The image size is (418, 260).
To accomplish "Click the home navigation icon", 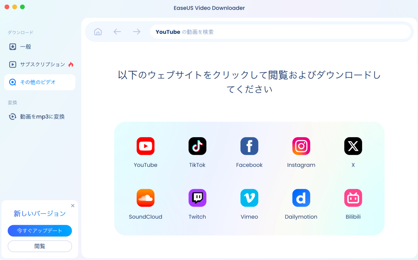I will tap(98, 31).
